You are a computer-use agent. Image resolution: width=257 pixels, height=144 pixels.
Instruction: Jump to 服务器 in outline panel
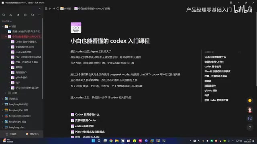[x=208, y=81]
